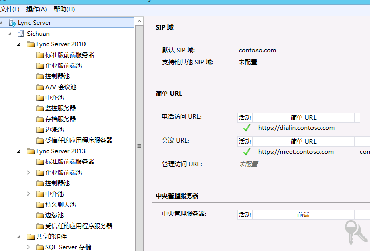Viewport: 370px width, 251px height.
Task: Collapse the Sichuan site node
Action: pos(10,34)
